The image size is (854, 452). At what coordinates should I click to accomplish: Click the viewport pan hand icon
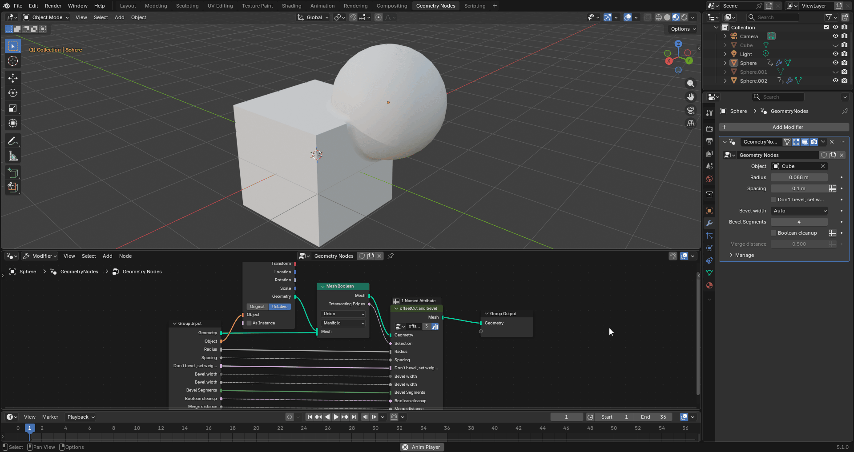pyautogui.click(x=691, y=97)
